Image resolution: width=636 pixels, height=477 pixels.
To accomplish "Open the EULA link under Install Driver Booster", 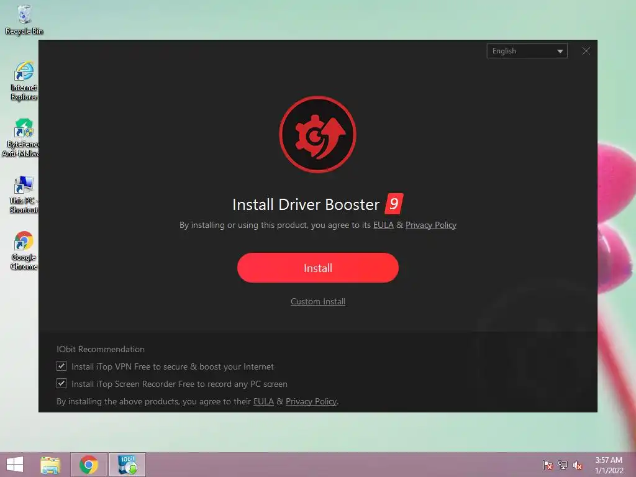I will 383,225.
